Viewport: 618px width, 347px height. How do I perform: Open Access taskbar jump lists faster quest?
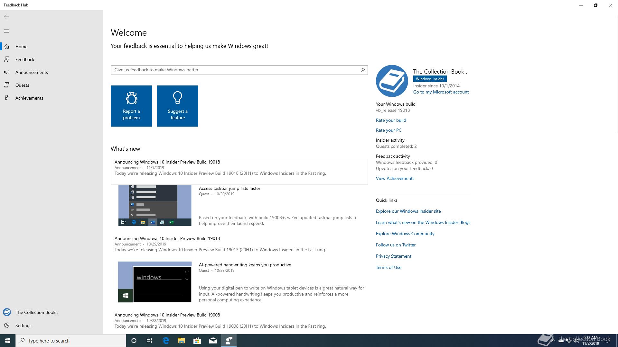[229, 188]
